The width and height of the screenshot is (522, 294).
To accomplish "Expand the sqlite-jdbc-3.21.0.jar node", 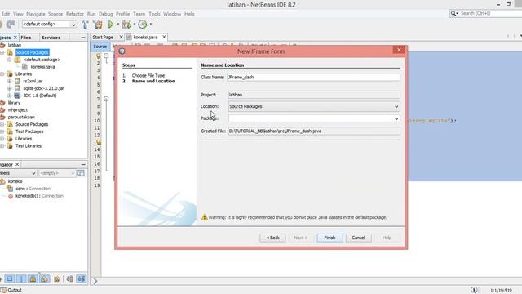I will pos(9,88).
